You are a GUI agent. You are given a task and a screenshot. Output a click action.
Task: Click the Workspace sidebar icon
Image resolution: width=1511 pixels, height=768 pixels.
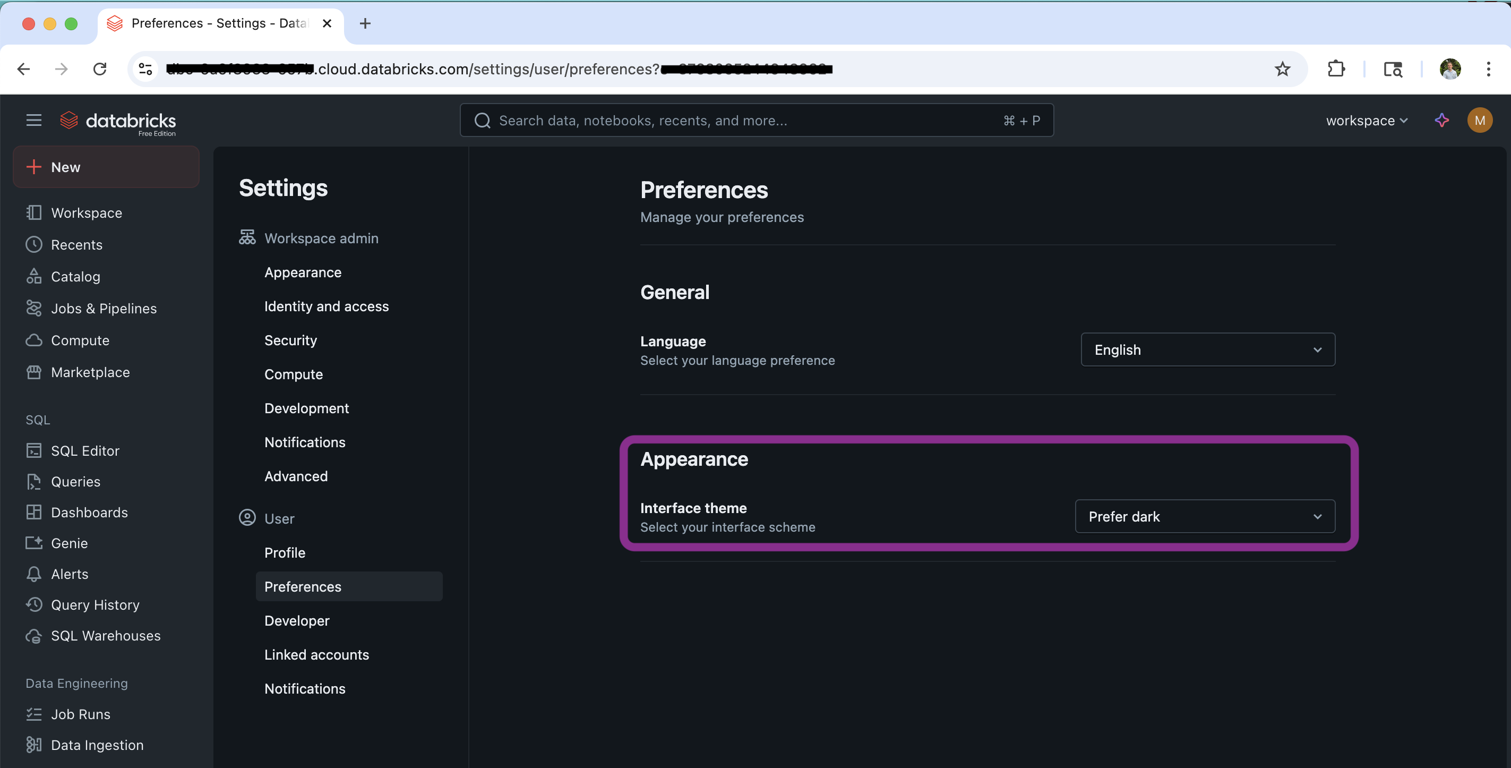[x=34, y=212]
